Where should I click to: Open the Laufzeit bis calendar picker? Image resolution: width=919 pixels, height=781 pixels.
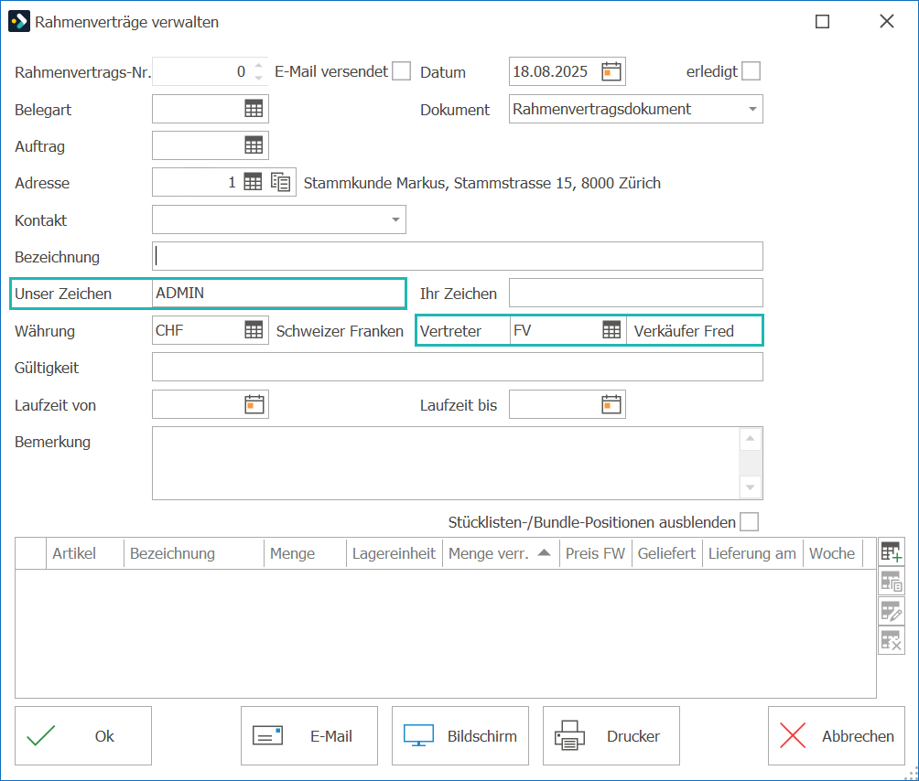(x=611, y=404)
